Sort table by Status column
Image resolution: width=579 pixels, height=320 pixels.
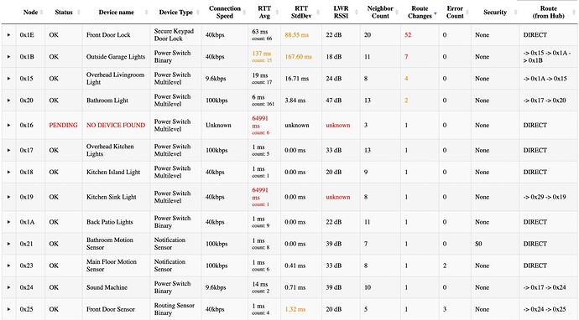point(64,13)
